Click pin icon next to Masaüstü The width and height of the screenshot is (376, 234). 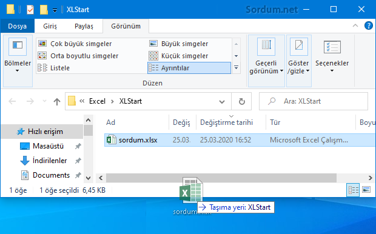point(78,146)
